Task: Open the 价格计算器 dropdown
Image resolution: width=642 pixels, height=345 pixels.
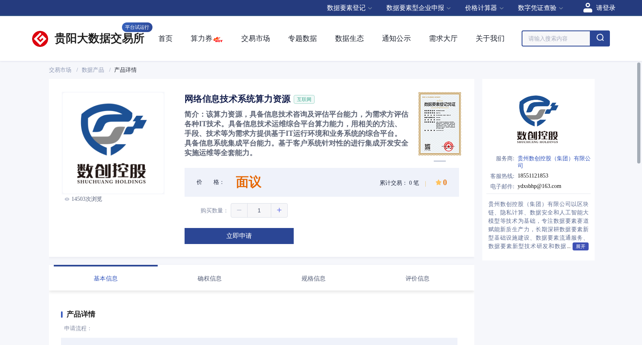Action: (x=484, y=8)
